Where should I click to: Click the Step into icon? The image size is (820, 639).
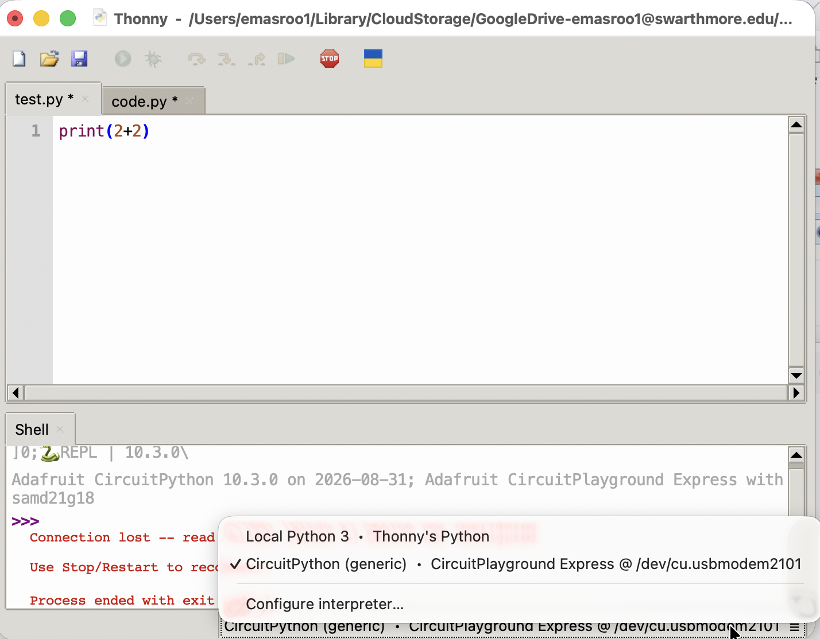click(226, 59)
